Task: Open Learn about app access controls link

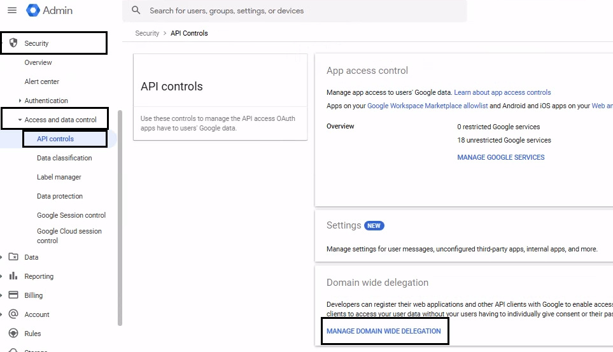Action: [502, 92]
